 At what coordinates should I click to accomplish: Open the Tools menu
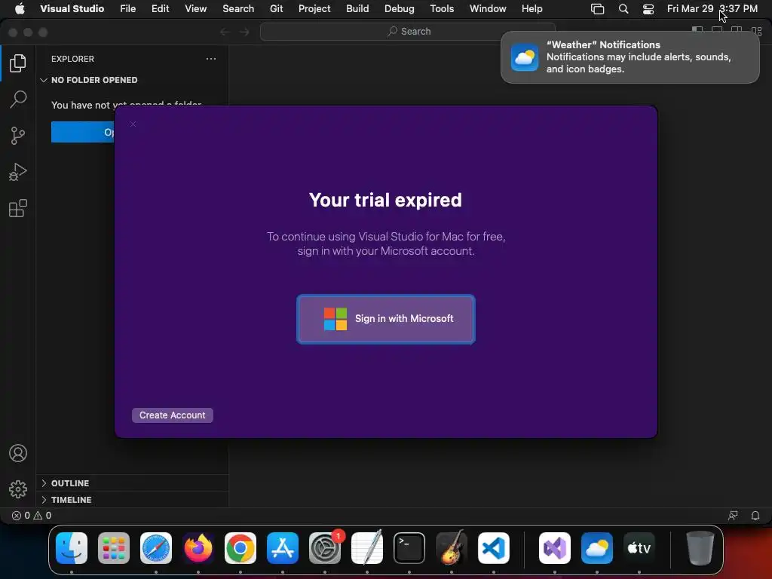(442, 9)
